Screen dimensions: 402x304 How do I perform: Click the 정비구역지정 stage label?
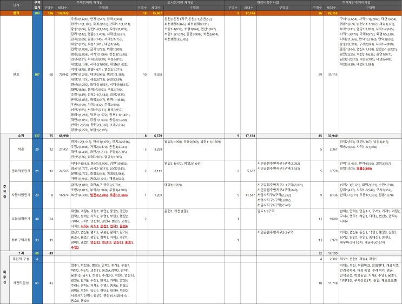[x=21, y=240]
